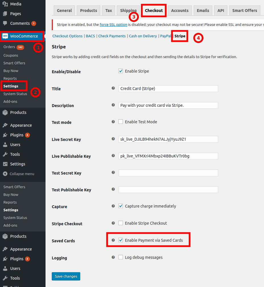This screenshot has width=264, height=287.
Task: Click the Pages icon in the sidebar
Action: click(5, 14)
